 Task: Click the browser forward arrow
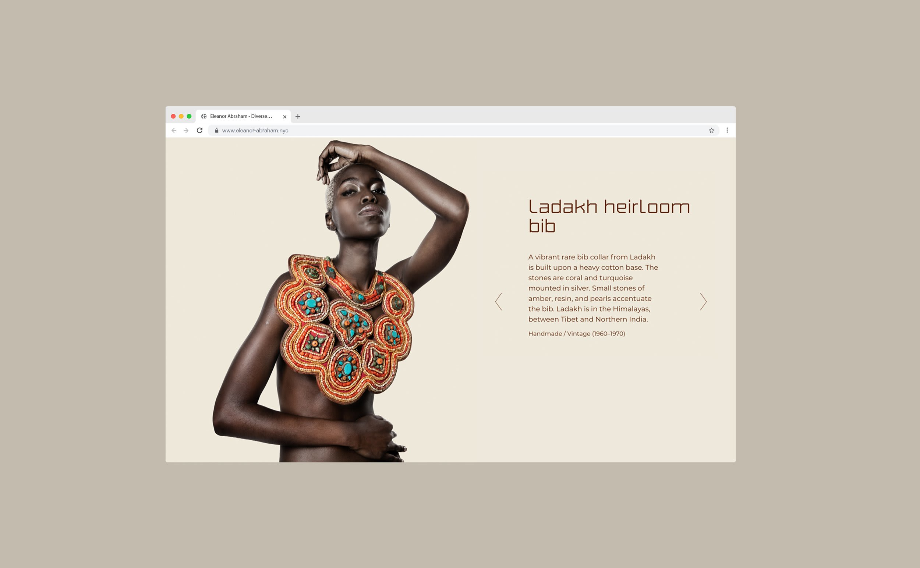pyautogui.click(x=186, y=130)
